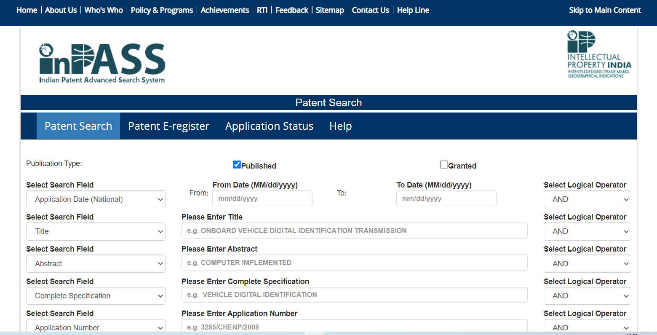Viewport: 657px width, 335px height.
Task: Open the RTI link
Action: pos(262,10)
